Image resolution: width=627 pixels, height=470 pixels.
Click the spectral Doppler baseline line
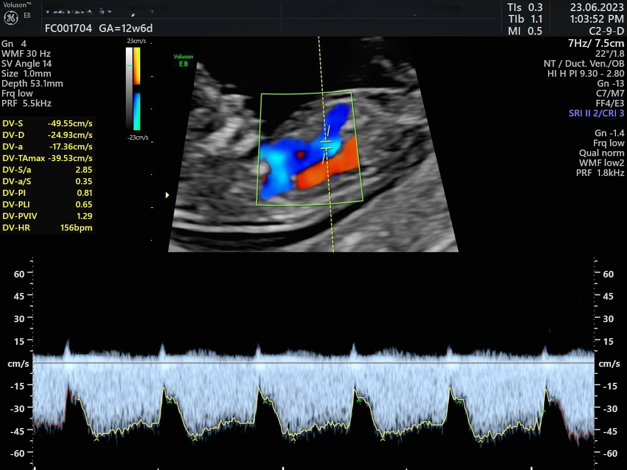(313, 363)
